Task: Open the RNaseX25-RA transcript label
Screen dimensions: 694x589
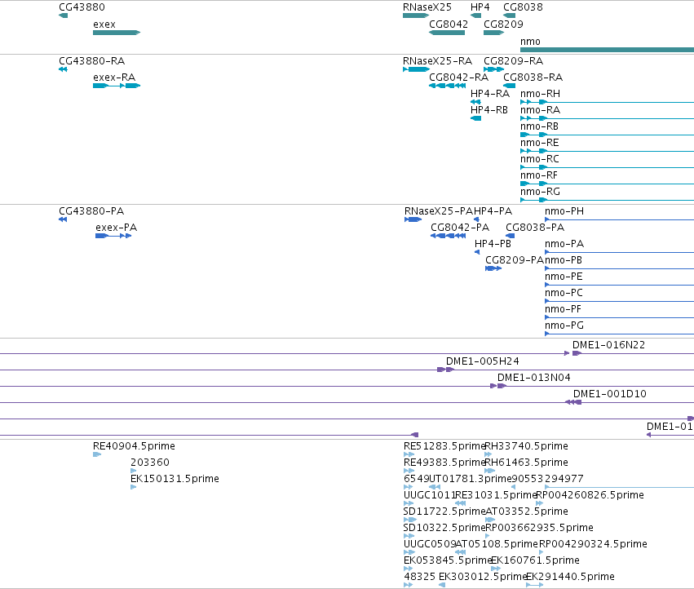Action: 437,61
